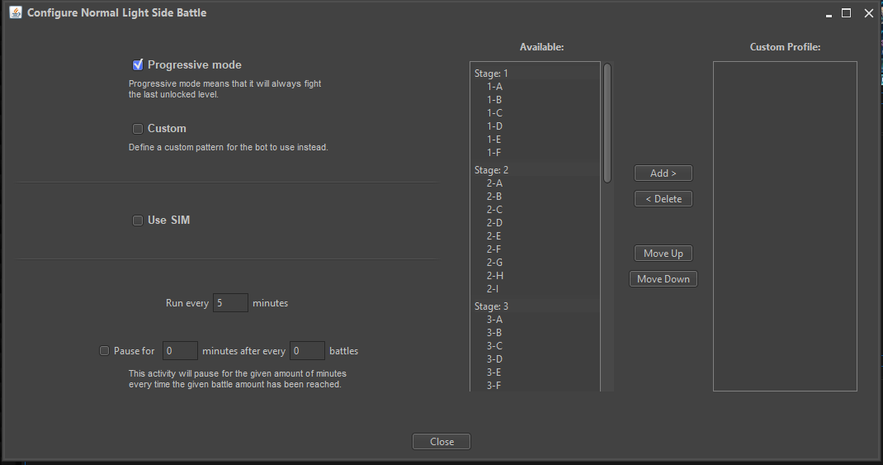The width and height of the screenshot is (883, 465).
Task: Uncheck the Progressive mode checkbox
Action: [x=138, y=64]
